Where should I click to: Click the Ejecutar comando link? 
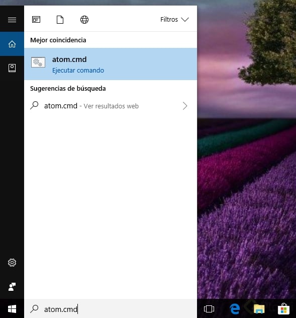[x=78, y=71]
